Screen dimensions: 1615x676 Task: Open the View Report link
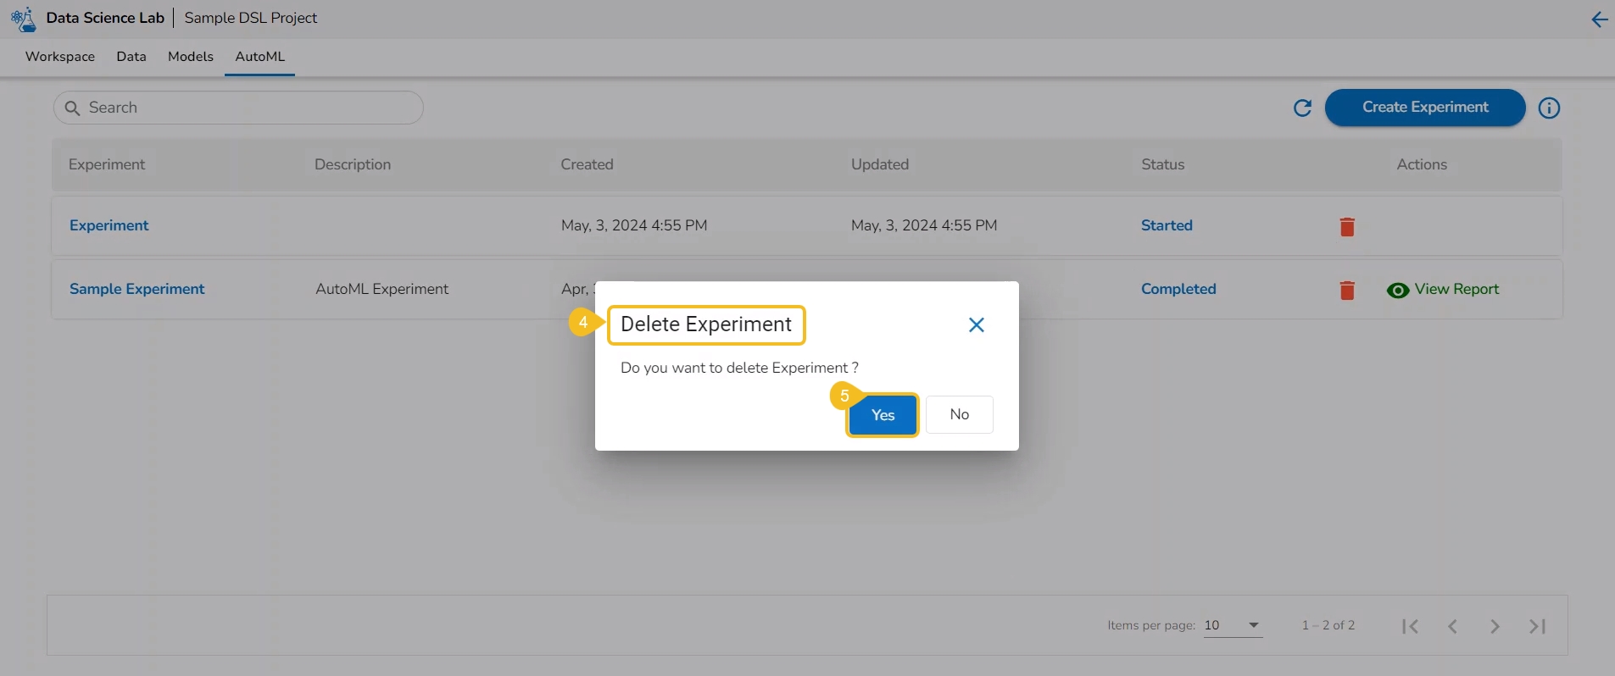[1456, 290]
